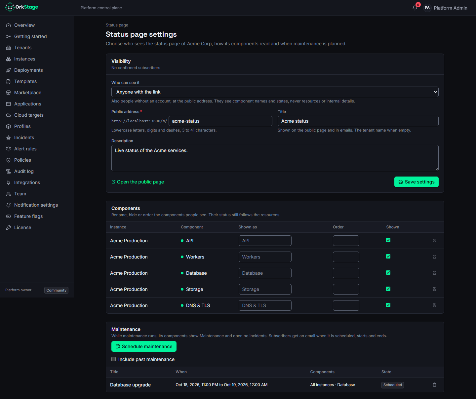Focus the Order field for Workers
Viewport: 476px width, 399px height.
click(346, 257)
